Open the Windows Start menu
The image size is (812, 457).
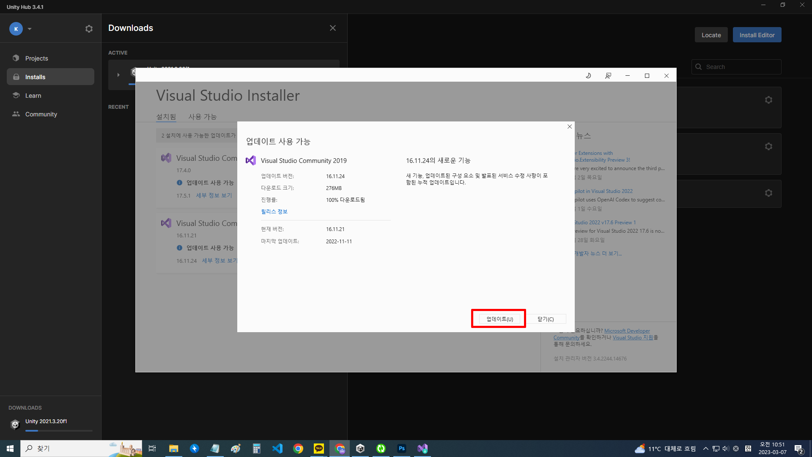(10, 449)
